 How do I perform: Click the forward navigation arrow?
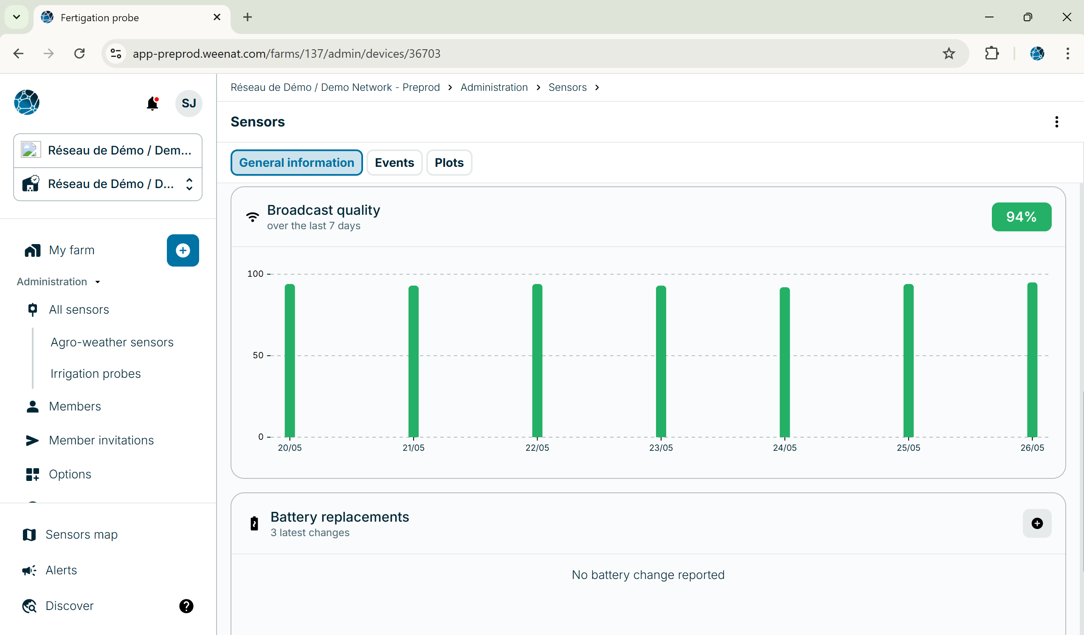(x=48, y=54)
